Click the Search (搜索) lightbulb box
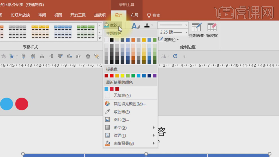 [x=154, y=15]
